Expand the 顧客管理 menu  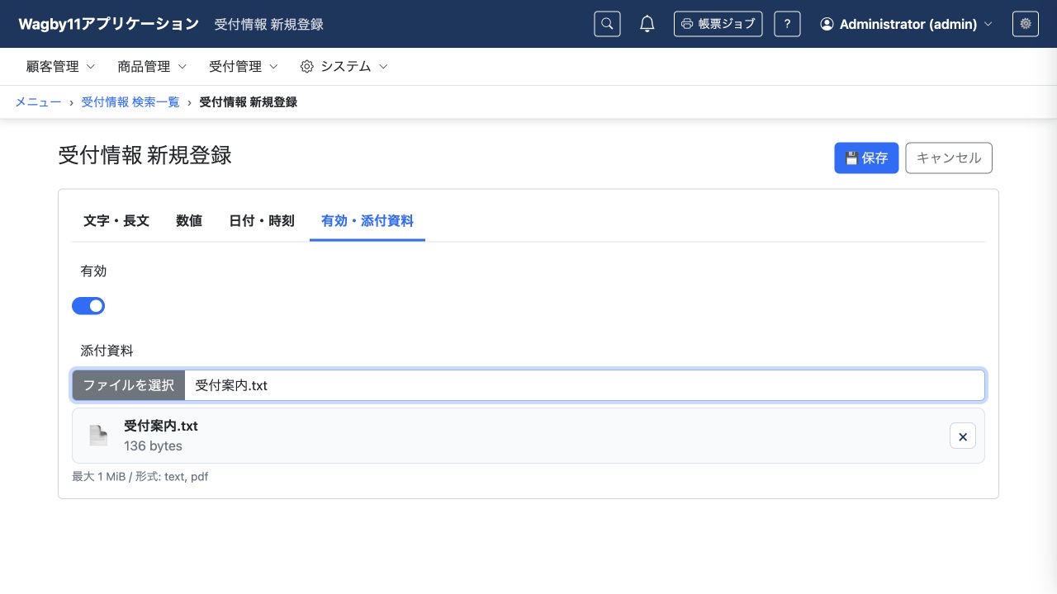[x=61, y=67]
